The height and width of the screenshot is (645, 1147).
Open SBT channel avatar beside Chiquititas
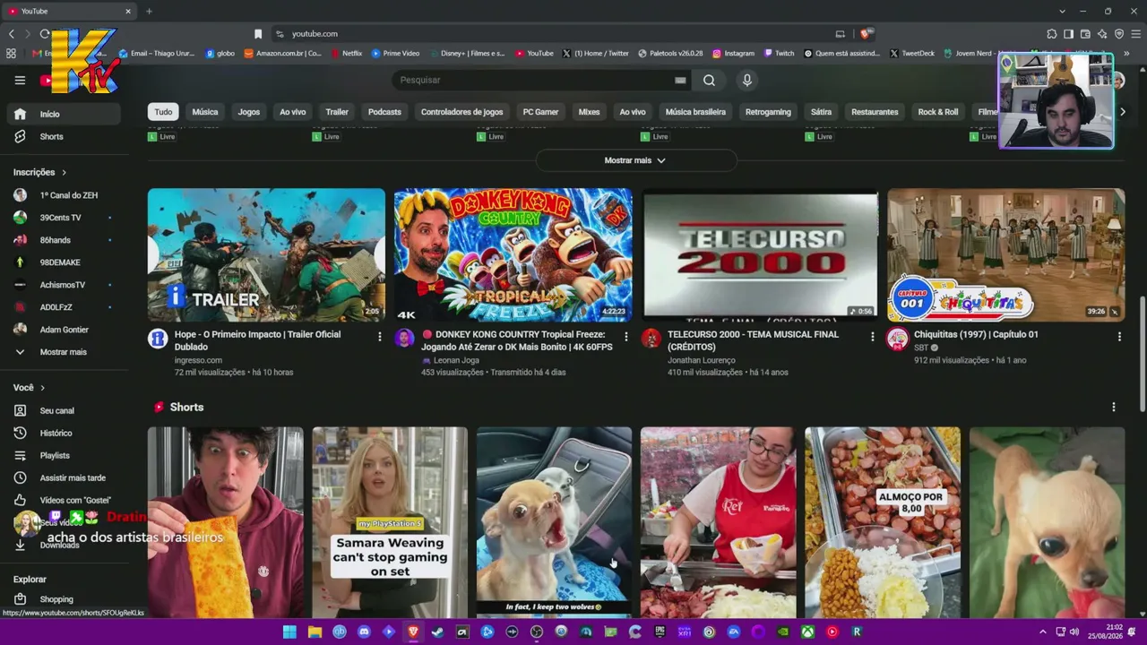click(x=897, y=339)
